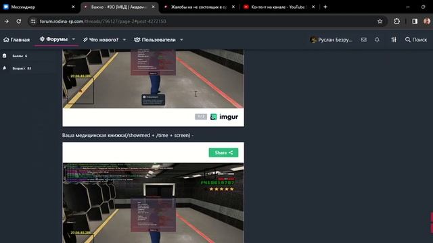Expand the Что нового? dropdown arrow
This screenshot has height=243, width=433.
click(x=124, y=40)
